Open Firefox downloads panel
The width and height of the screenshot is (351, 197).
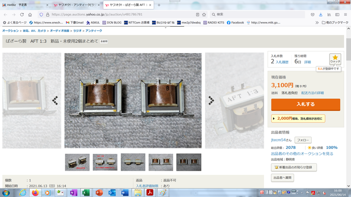(321, 15)
